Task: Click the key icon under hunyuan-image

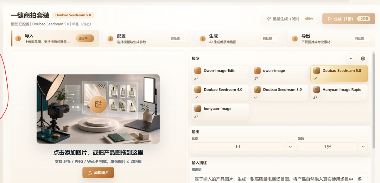Action: (x=196, y=116)
